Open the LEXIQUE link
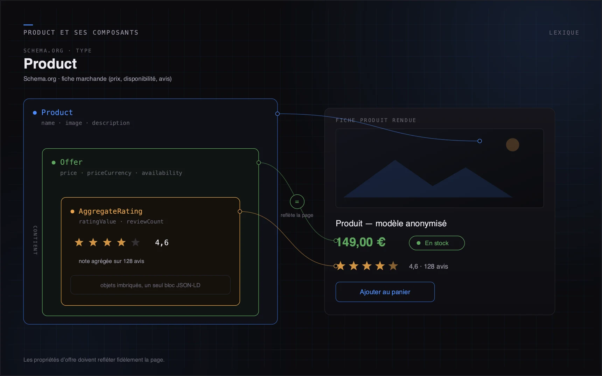 pyautogui.click(x=564, y=33)
